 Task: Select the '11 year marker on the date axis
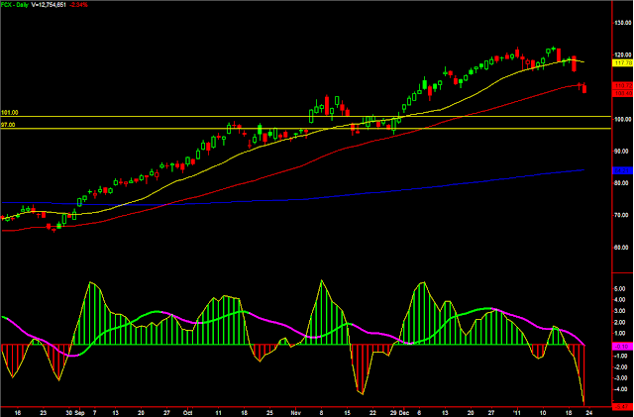(x=517, y=413)
